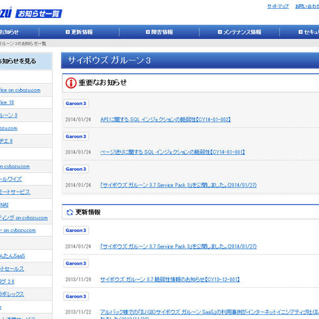
Task: Open the アルバック様 ガルーン SaaS 利用事例 notice
Action: tap(209, 312)
